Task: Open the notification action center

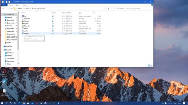Action: [184, 103]
